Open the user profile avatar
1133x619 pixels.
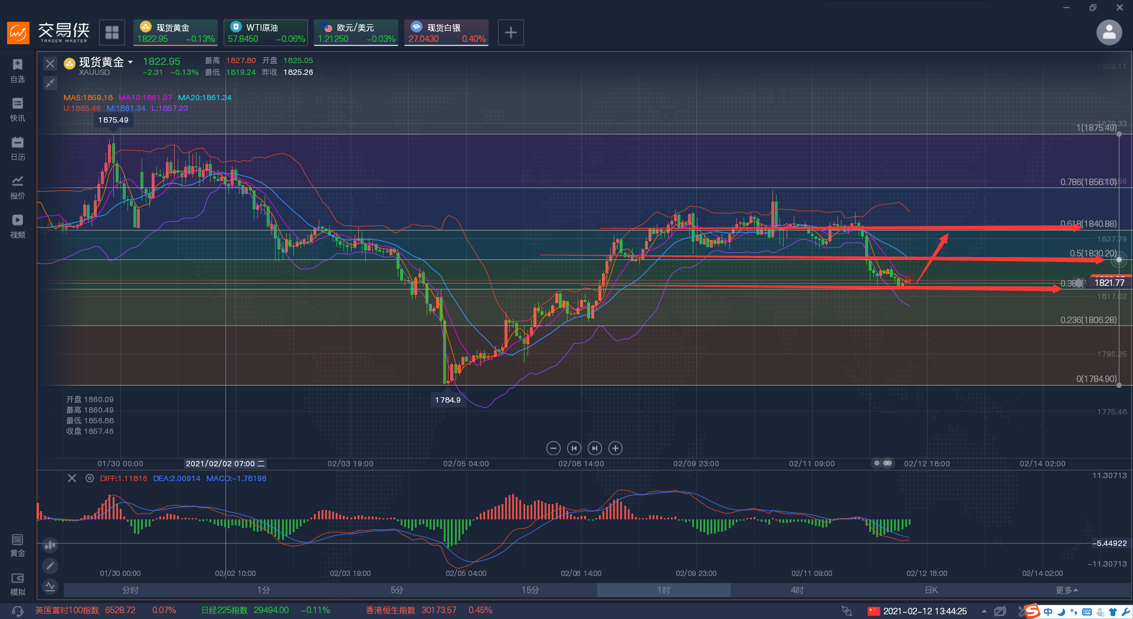[x=1109, y=32]
